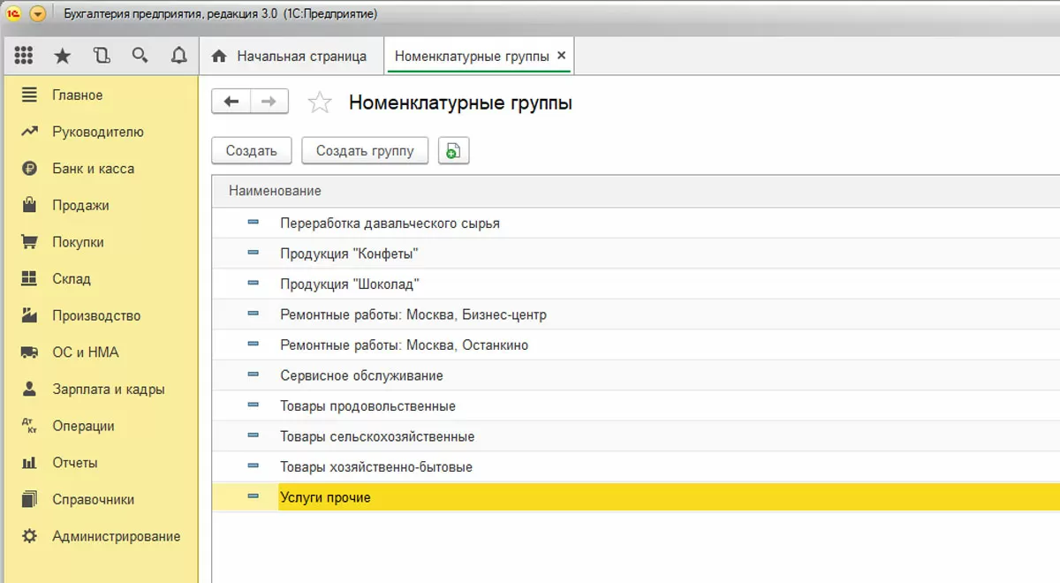Close the Номенклатурные группы tab
The height and width of the screenshot is (583, 1060).
pyautogui.click(x=562, y=56)
